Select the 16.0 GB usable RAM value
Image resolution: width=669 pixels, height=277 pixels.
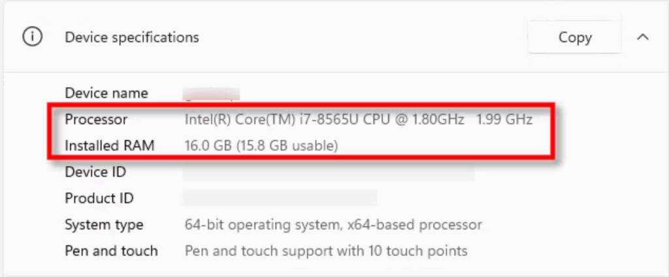pyautogui.click(x=261, y=146)
